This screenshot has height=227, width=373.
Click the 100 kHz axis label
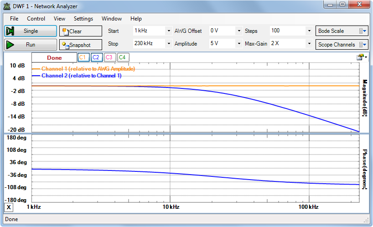(x=308, y=207)
